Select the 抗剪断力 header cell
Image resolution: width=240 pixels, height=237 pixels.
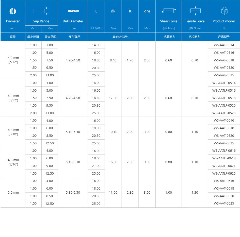[x=169, y=37]
